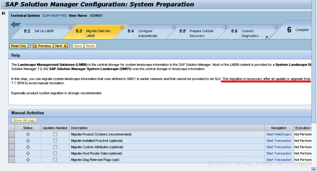Click 'Migrate Product Systems (recommended)' description
This screenshot has height=171, width=317.
(101, 134)
